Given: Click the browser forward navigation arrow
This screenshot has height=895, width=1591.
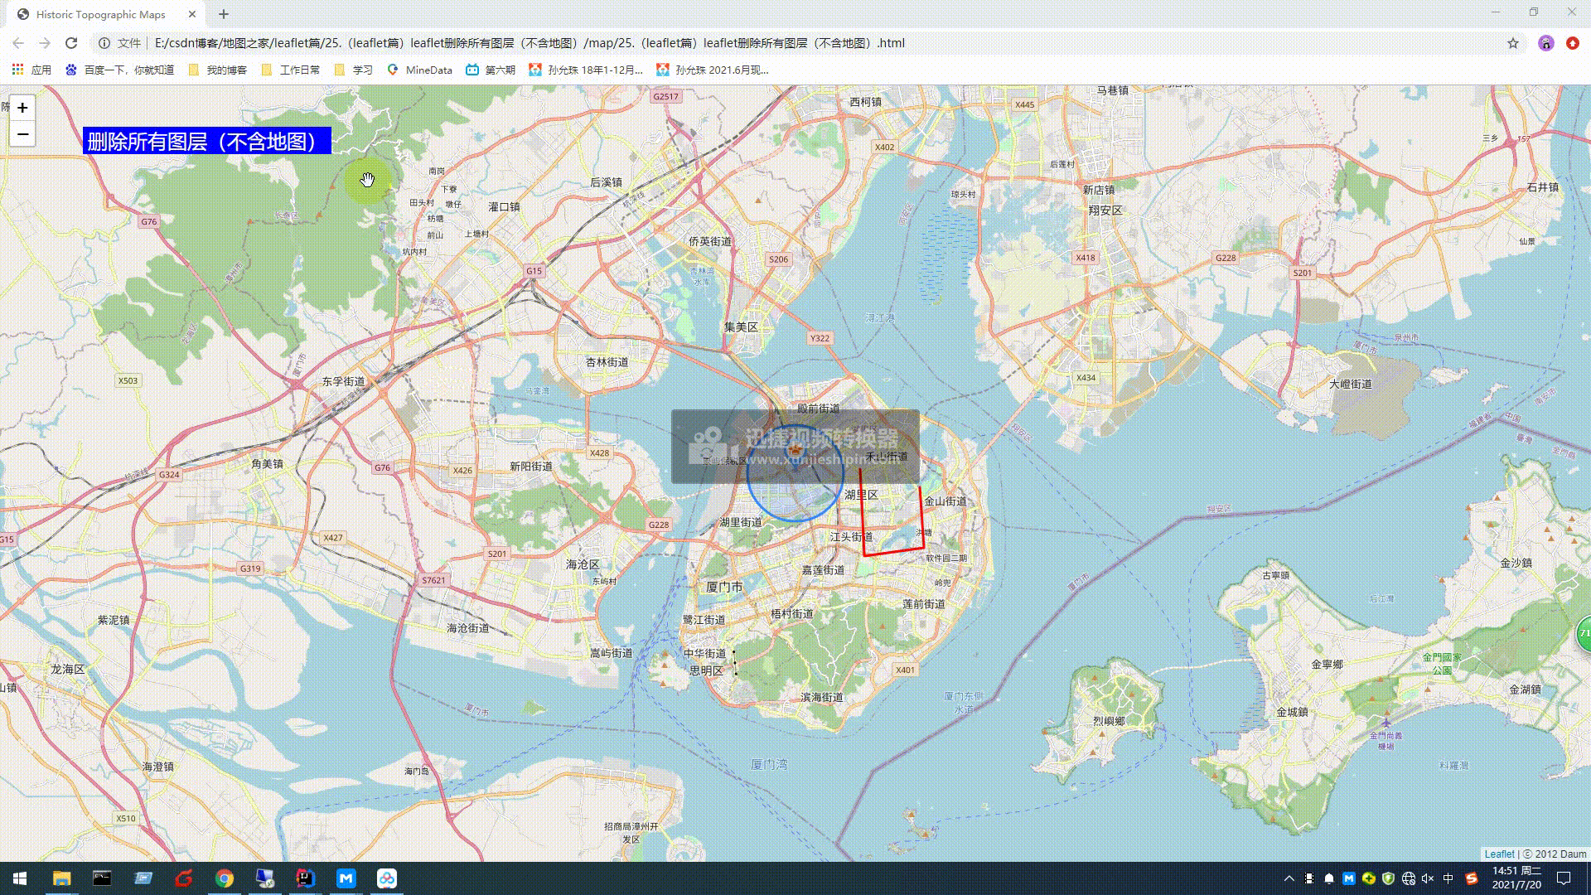Looking at the screenshot, I should (44, 42).
